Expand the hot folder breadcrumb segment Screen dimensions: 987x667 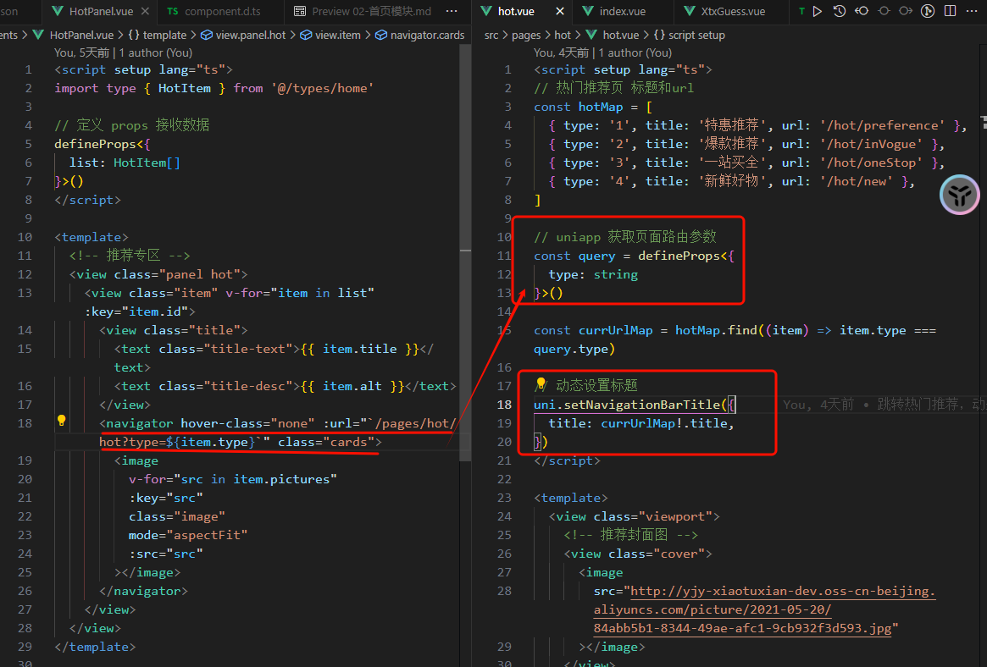pos(563,36)
